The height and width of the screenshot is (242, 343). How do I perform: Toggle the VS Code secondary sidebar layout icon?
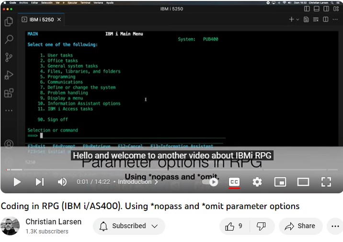(326, 9)
